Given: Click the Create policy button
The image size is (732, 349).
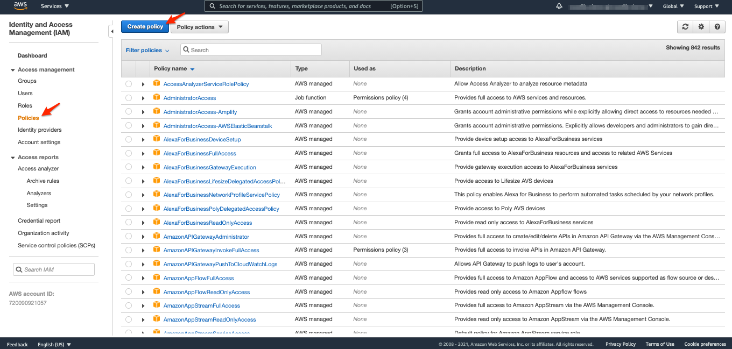Looking at the screenshot, I should click(x=145, y=26).
